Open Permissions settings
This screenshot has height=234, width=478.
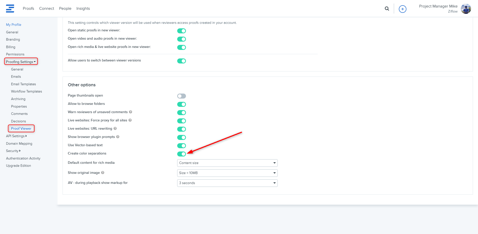(15, 54)
